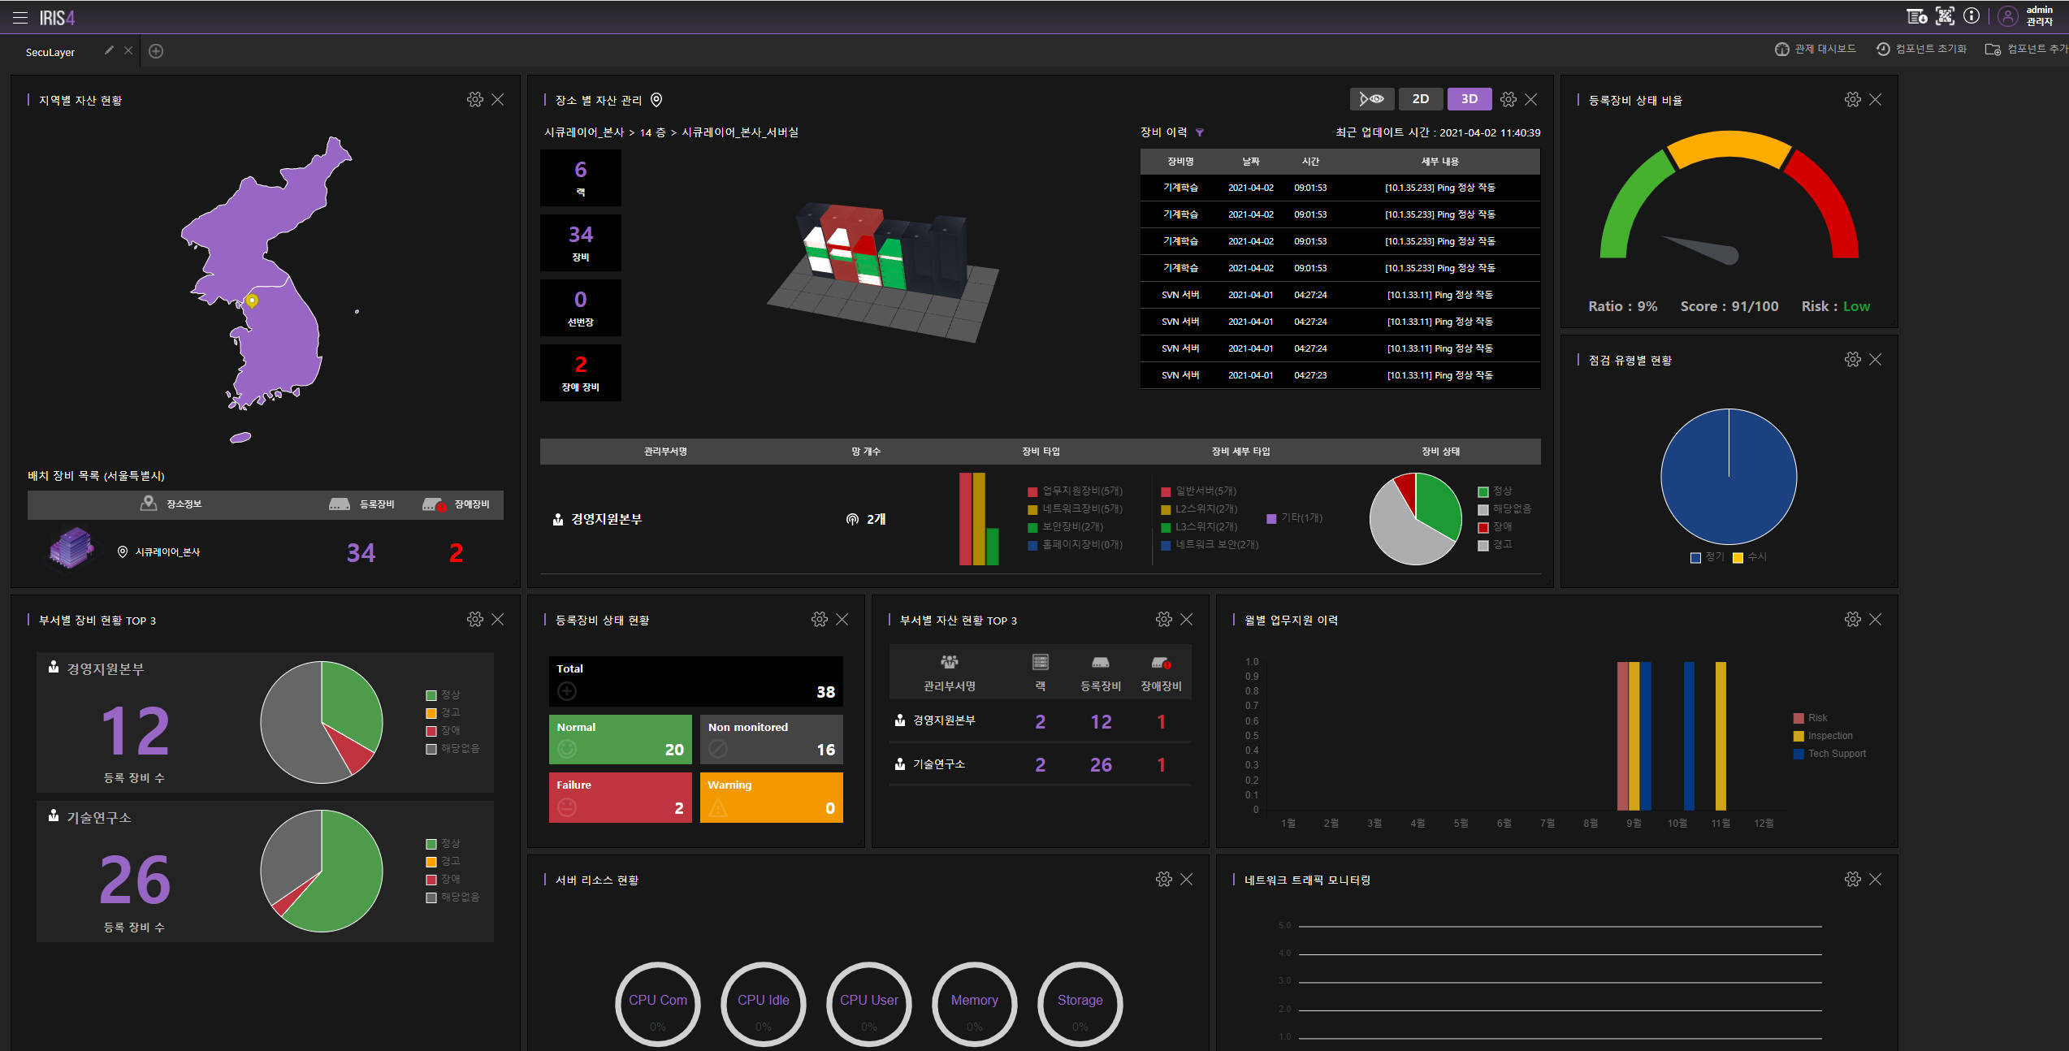Click the building icon next to 시큐레이어_본사

[x=71, y=550]
